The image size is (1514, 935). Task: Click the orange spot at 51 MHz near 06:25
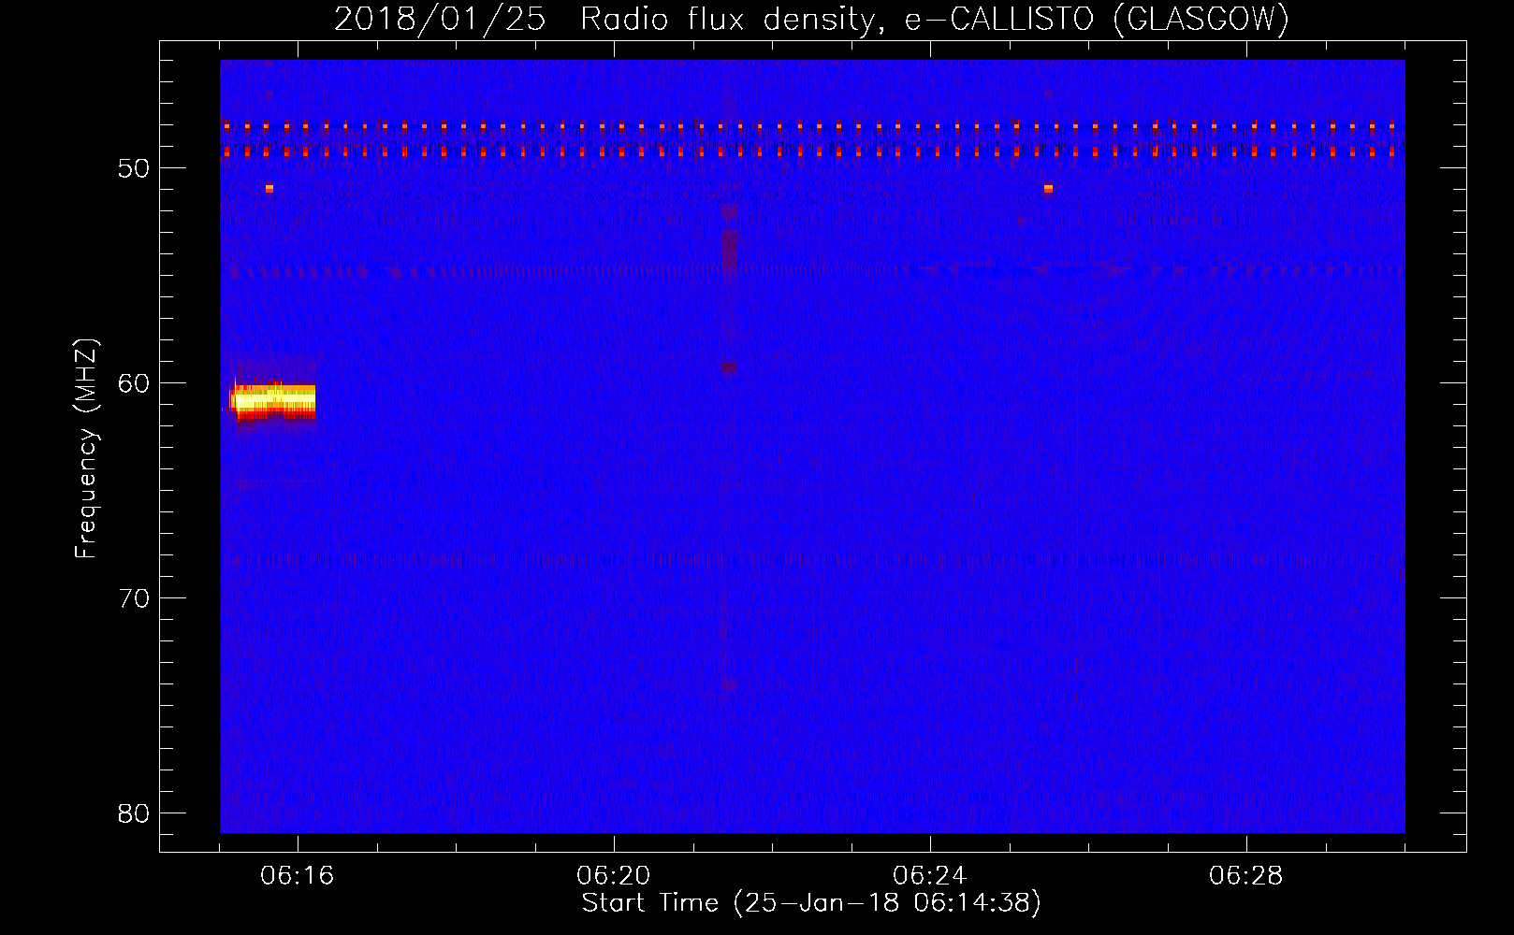1048,189
